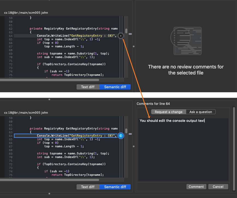Click the vertical scrollbar thumb in top code view
The height and width of the screenshot is (198, 237).
(x=126, y=31)
